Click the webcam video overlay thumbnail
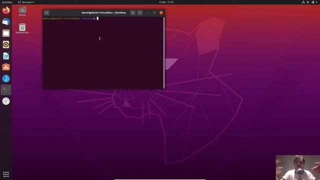The image size is (320, 180). tap(298, 167)
